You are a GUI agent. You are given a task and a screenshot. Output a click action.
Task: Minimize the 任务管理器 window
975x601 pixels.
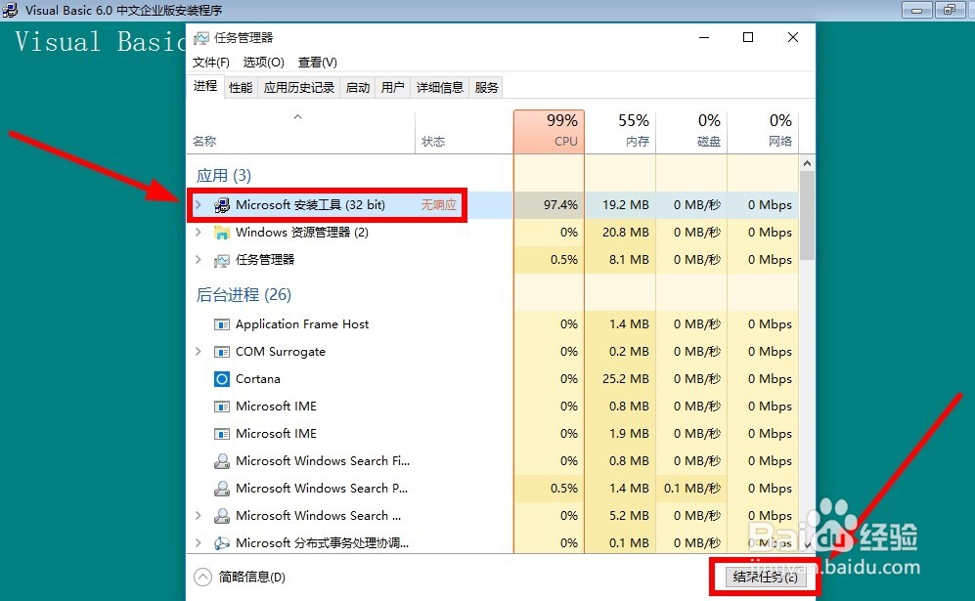coord(704,37)
